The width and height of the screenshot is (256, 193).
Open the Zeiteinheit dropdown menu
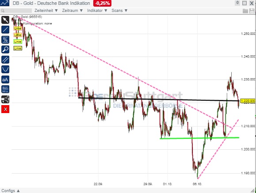pos(46,11)
